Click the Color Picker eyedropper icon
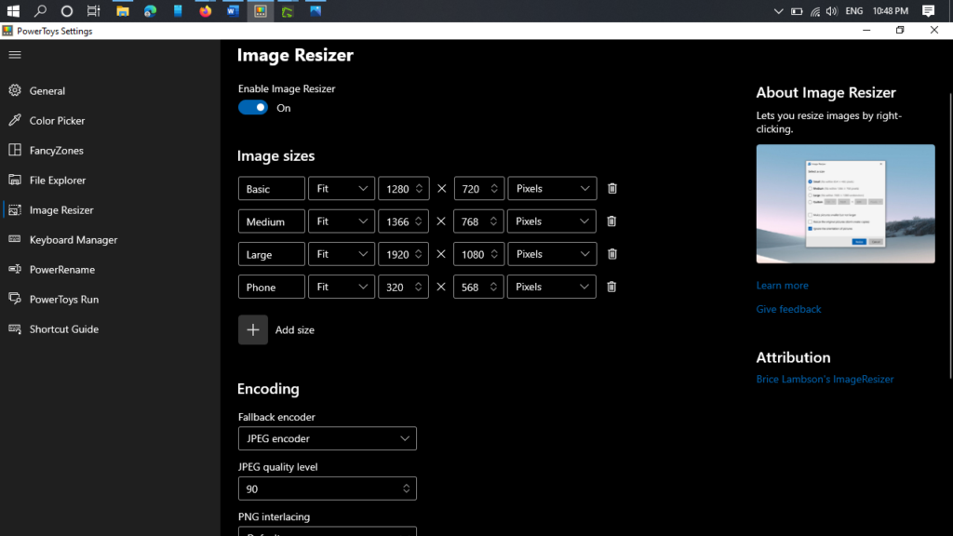This screenshot has height=536, width=953. tap(15, 120)
